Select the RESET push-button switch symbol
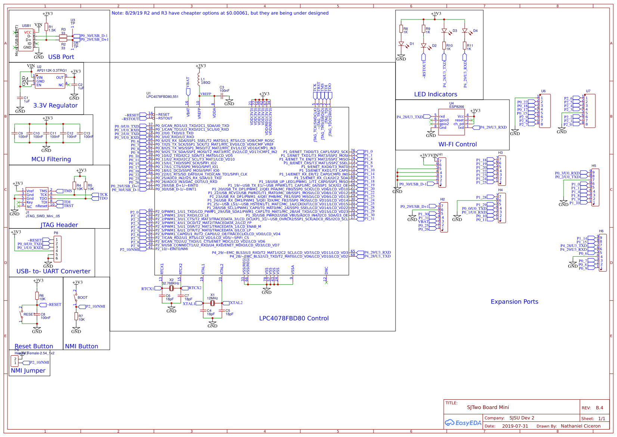 click(22, 314)
